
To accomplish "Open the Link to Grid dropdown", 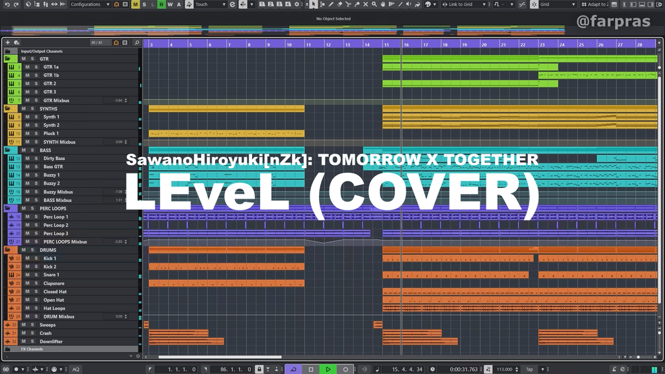I will pos(464,4).
